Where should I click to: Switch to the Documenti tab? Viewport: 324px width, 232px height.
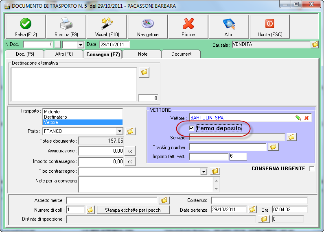pyautogui.click(x=182, y=54)
